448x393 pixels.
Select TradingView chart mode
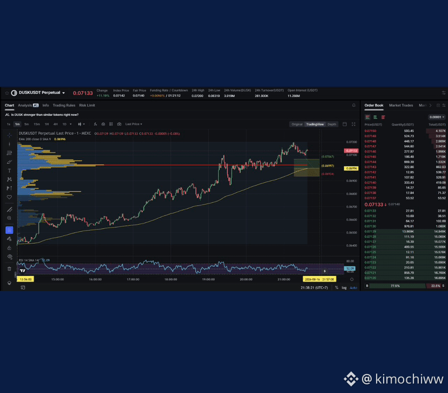pos(315,125)
